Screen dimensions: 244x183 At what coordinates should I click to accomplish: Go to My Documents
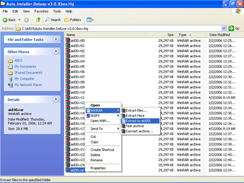click(x=25, y=66)
